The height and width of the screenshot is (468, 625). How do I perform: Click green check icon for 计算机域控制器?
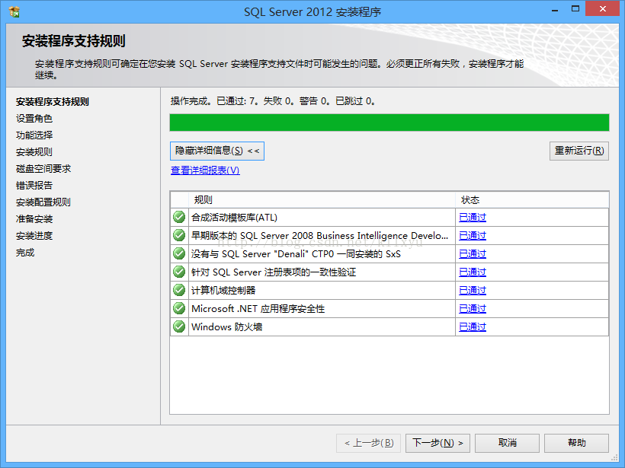(179, 290)
